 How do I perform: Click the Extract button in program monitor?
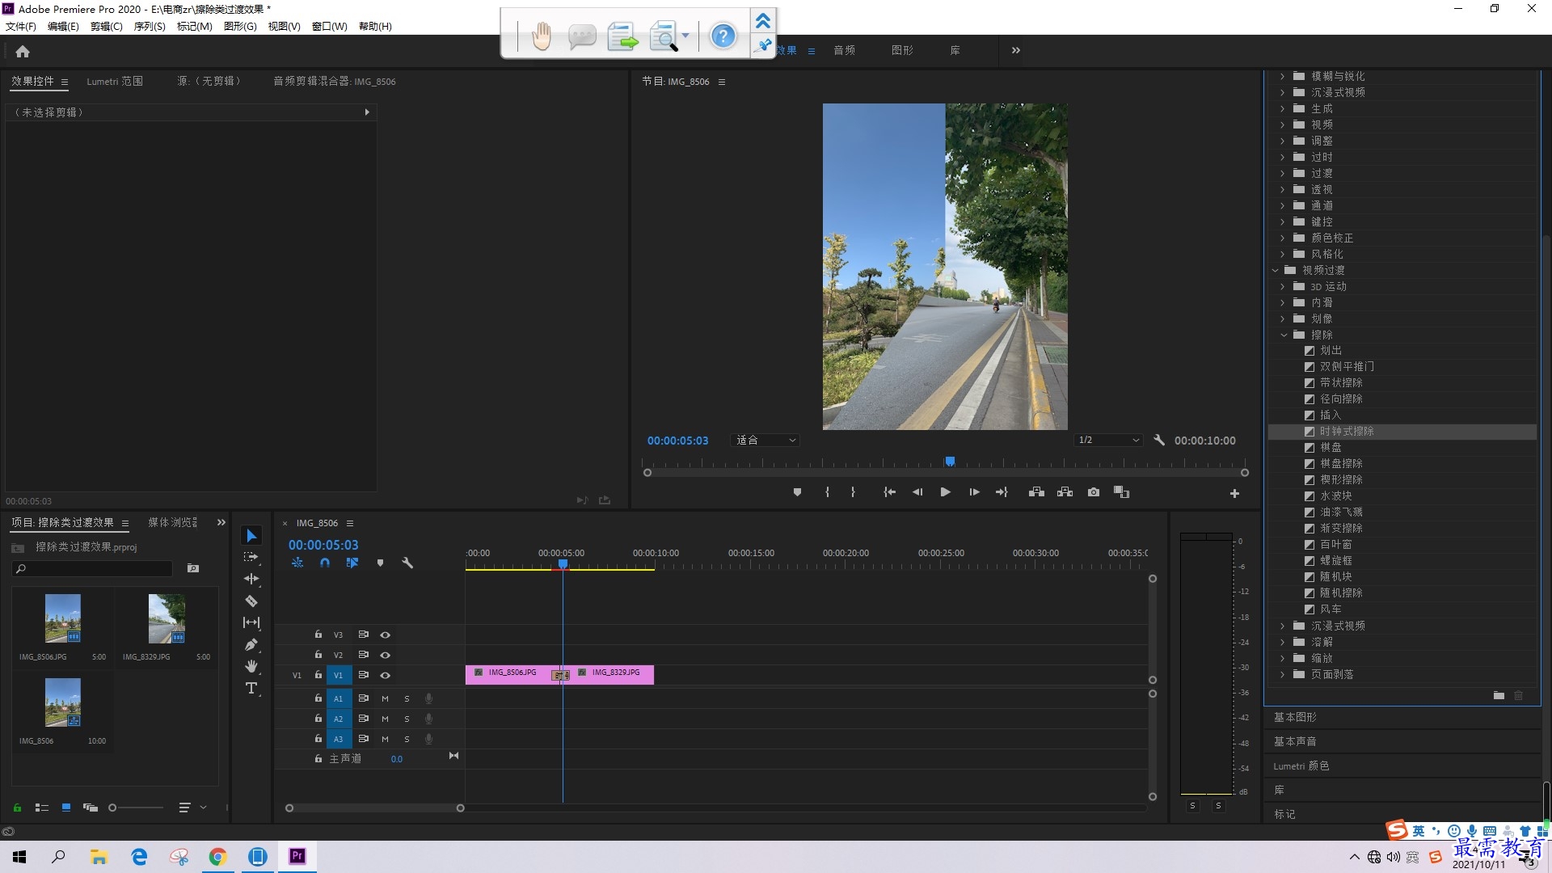(1065, 492)
